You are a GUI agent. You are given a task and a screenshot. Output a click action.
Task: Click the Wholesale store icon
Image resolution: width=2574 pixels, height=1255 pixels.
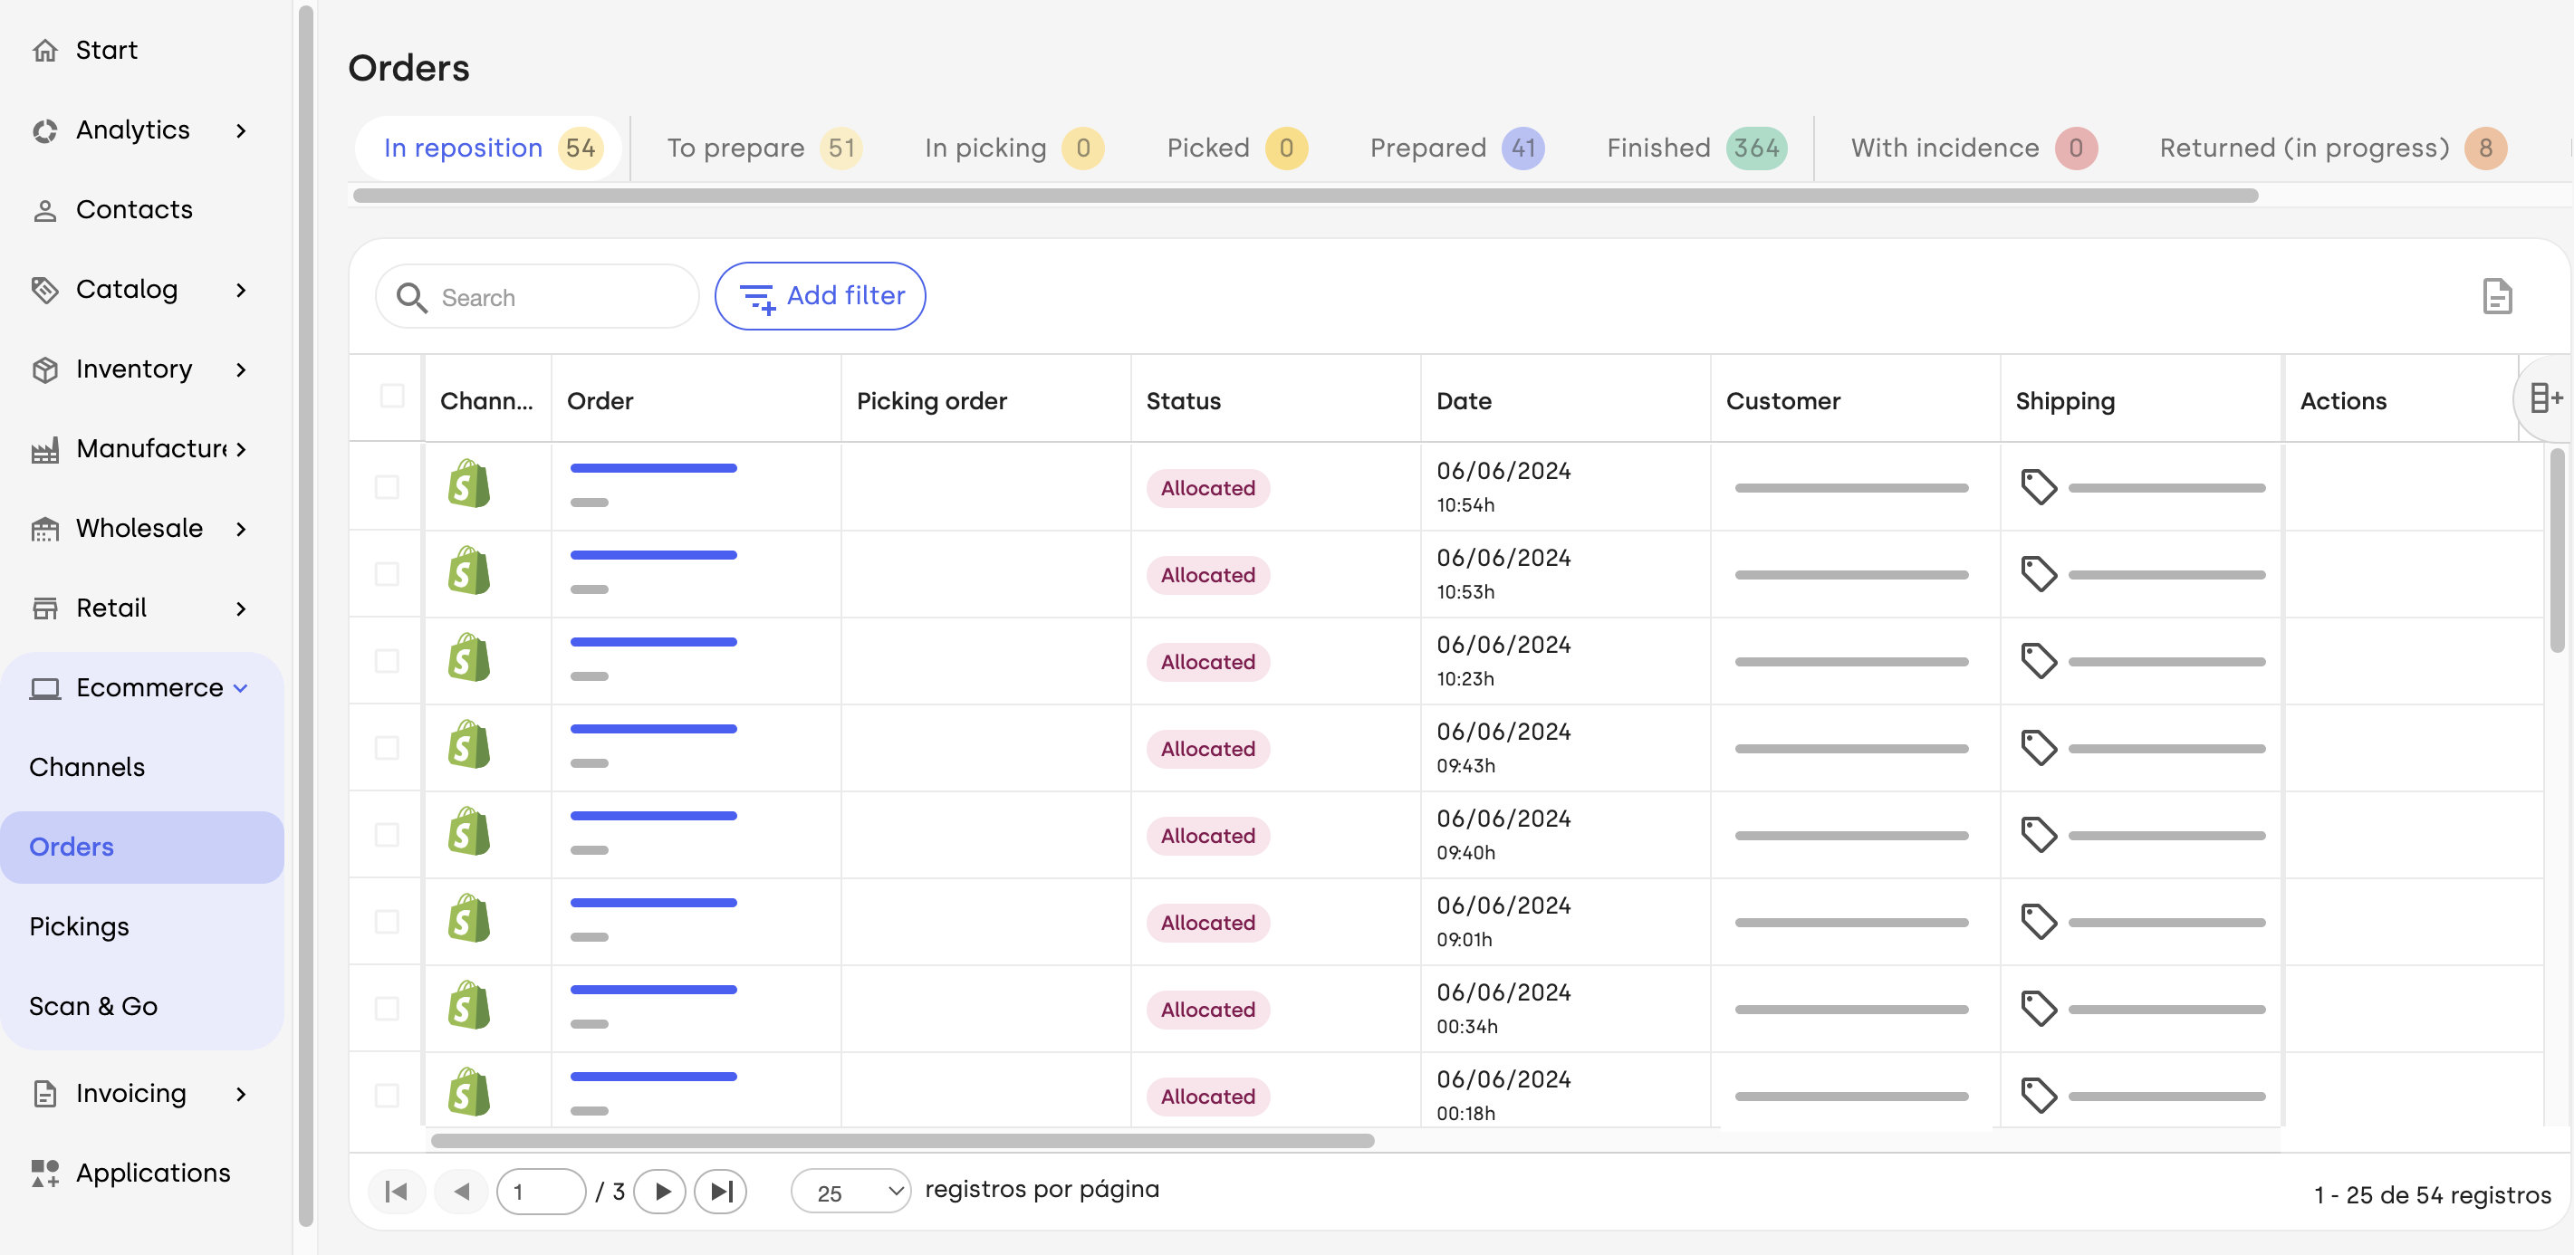tap(45, 529)
